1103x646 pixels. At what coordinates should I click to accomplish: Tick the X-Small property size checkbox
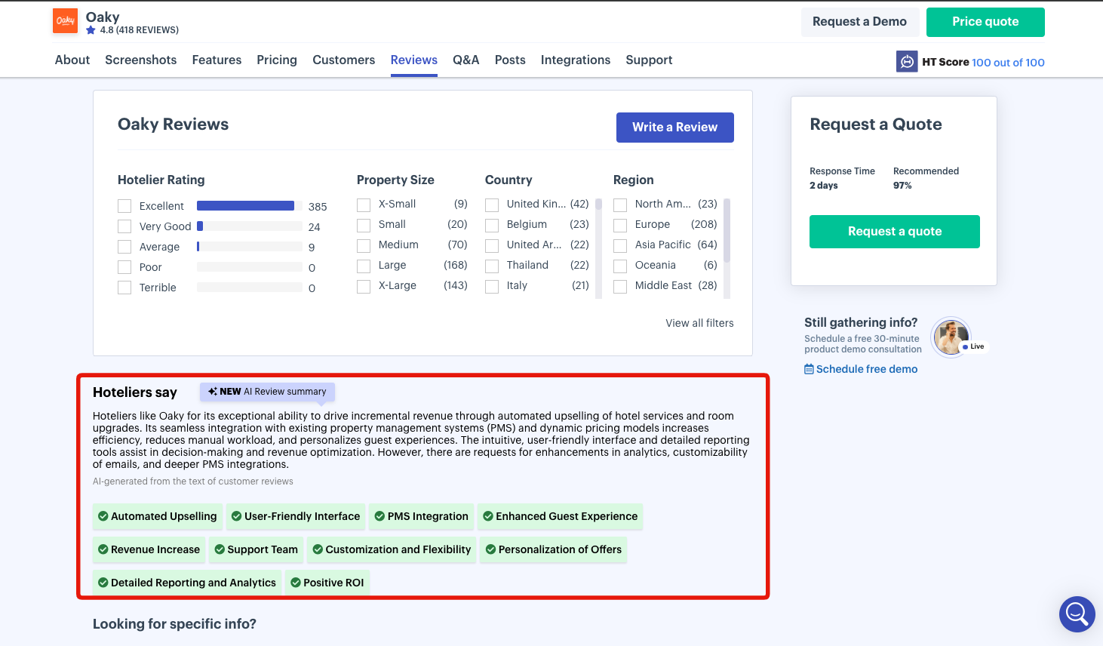click(364, 205)
